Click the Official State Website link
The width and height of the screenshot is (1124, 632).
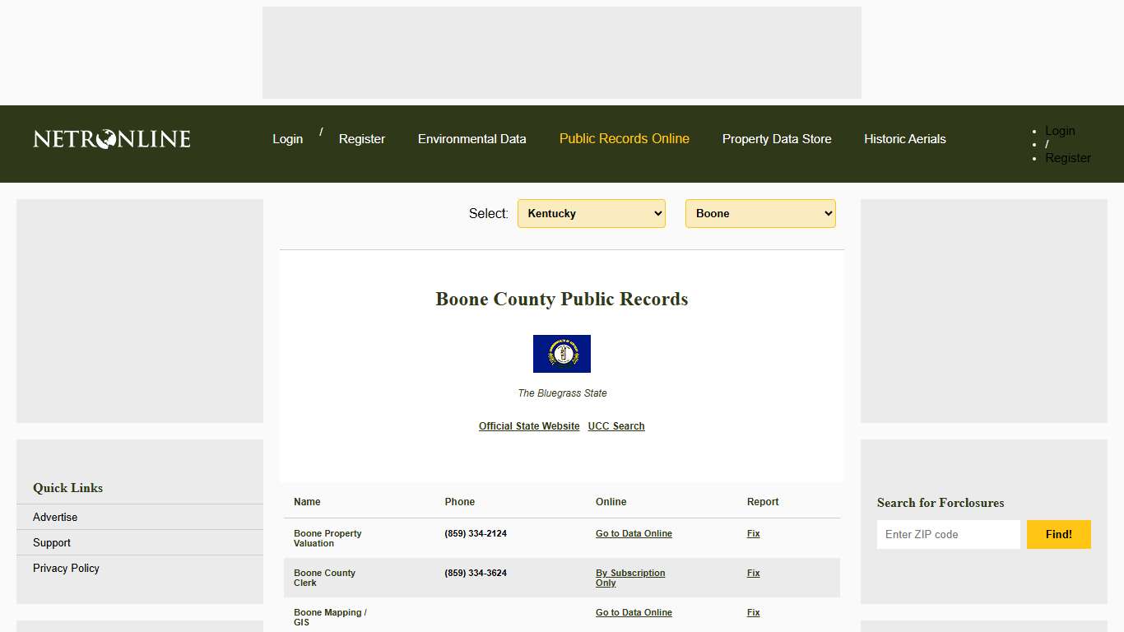coord(528,425)
